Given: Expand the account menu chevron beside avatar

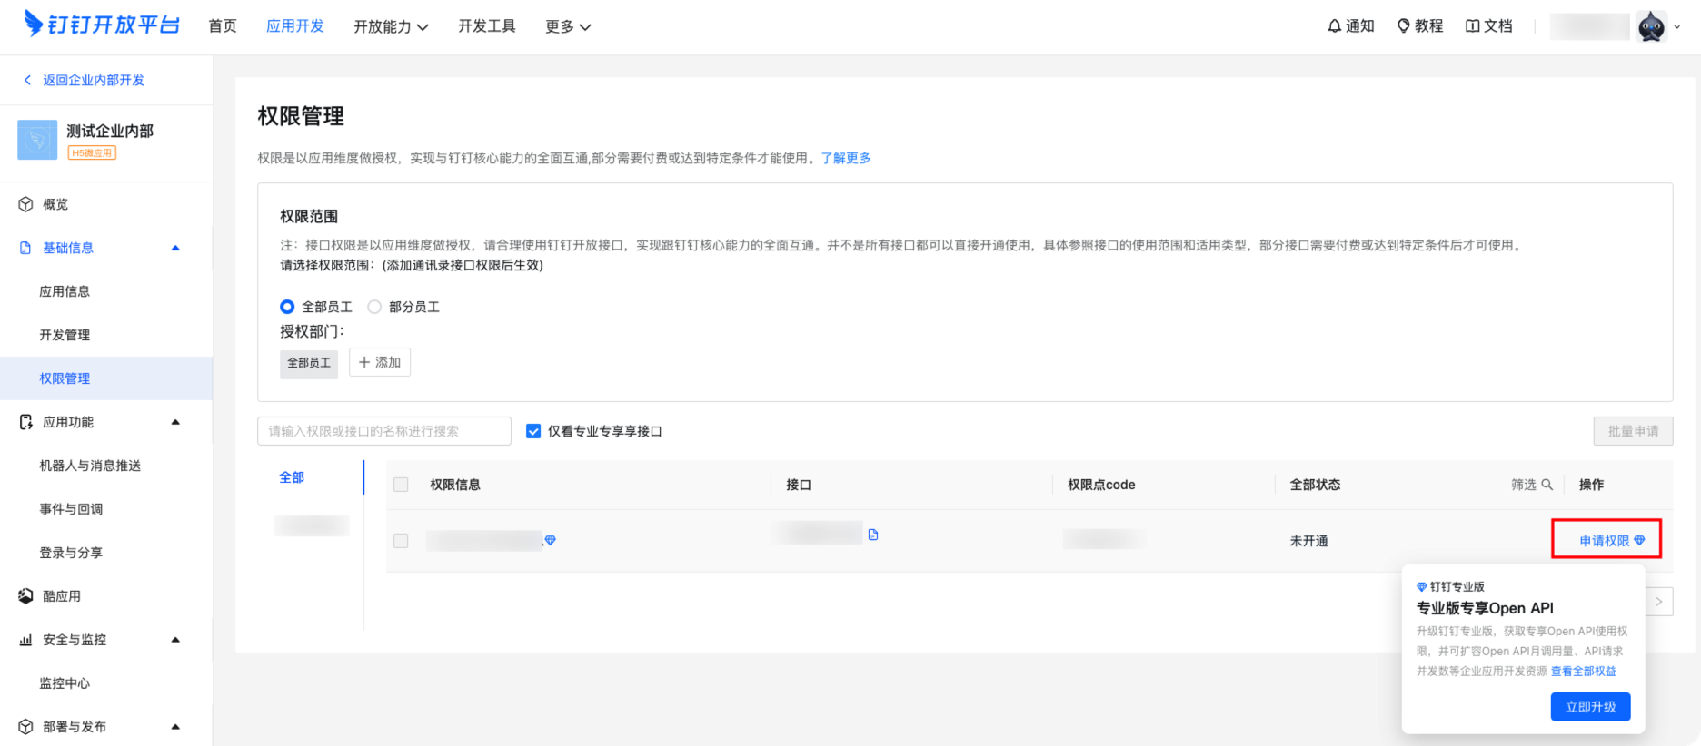Looking at the screenshot, I should (1677, 26).
